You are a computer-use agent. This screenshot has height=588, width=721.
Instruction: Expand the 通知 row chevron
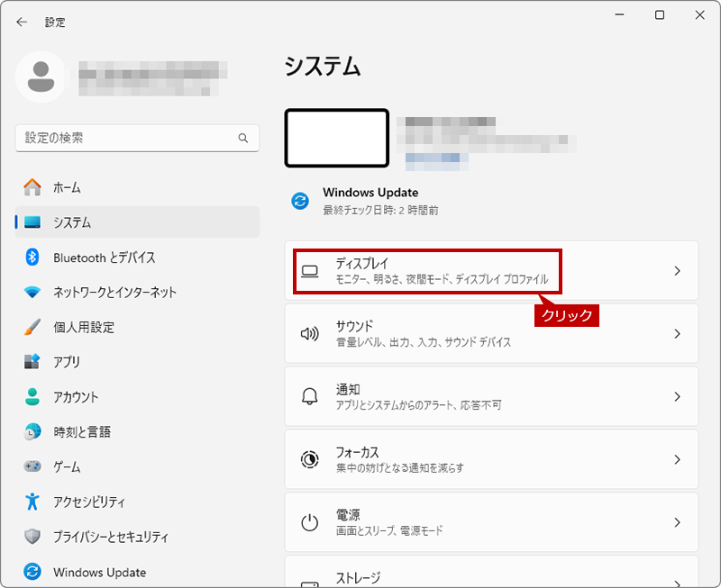(x=678, y=396)
